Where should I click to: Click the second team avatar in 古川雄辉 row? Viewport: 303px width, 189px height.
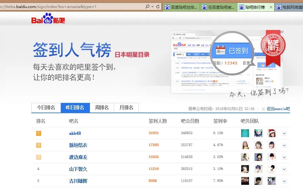click(258, 181)
